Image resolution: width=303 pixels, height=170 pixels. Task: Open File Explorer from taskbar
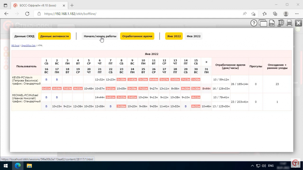[x=29, y=166]
